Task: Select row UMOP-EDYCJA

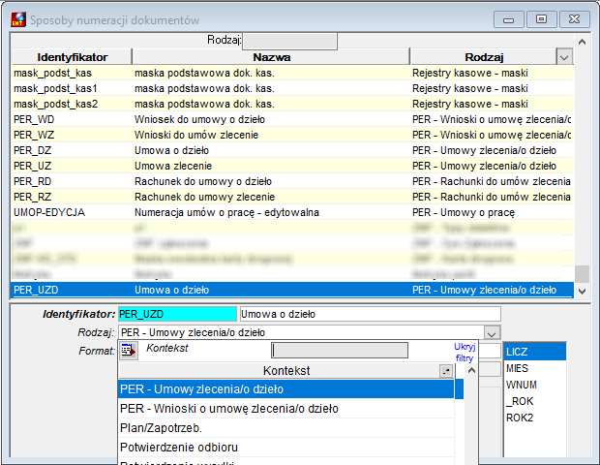Action: point(292,212)
